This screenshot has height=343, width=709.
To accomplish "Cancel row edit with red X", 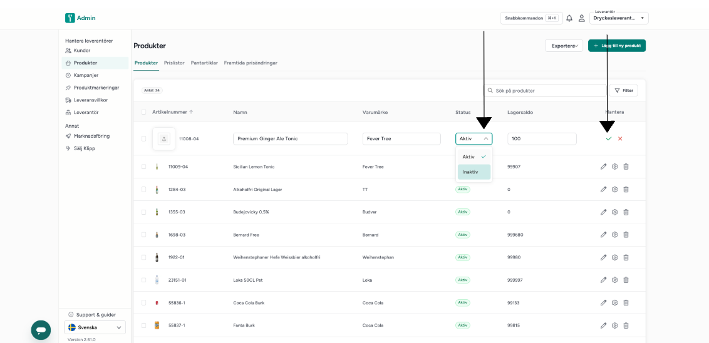I will (x=620, y=139).
